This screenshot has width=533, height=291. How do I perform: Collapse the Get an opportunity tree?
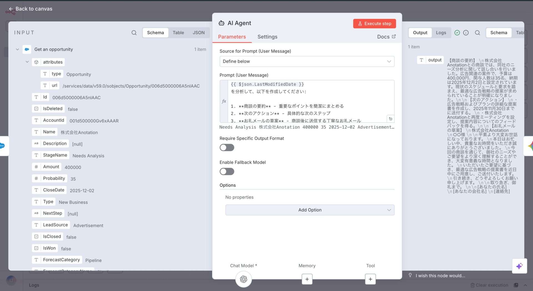point(17,49)
